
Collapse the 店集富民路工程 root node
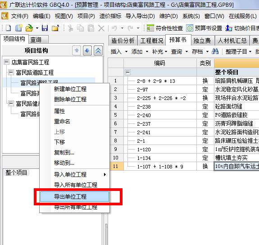[x=6, y=62]
